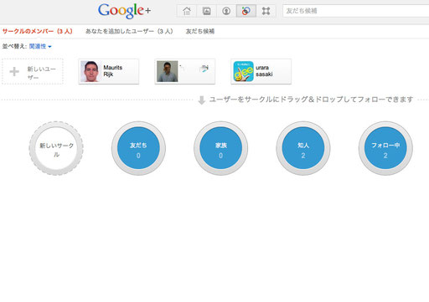Viewport: 429px width, 302px height.
Task: Open the 知人 circle
Action: pos(303,148)
